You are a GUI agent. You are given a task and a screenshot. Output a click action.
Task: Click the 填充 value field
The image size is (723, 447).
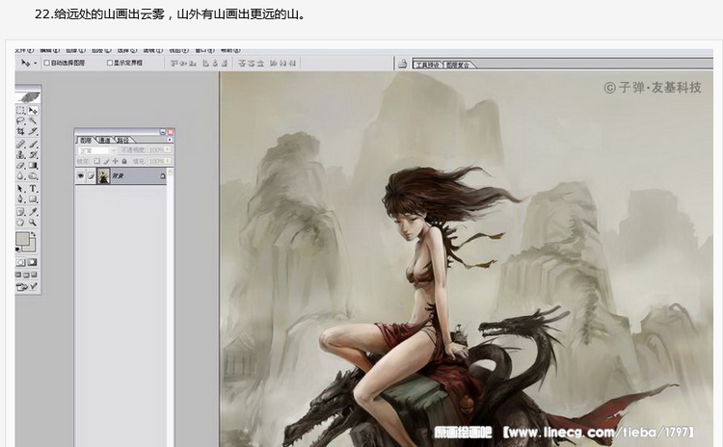156,161
